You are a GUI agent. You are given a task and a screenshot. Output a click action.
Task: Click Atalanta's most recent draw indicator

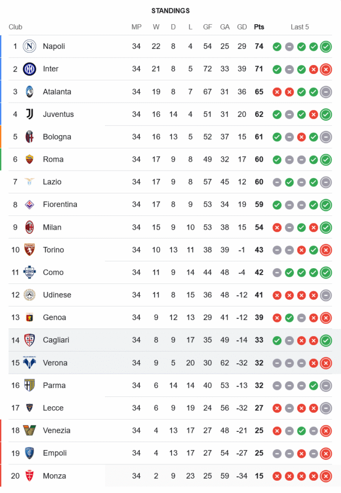(x=325, y=92)
